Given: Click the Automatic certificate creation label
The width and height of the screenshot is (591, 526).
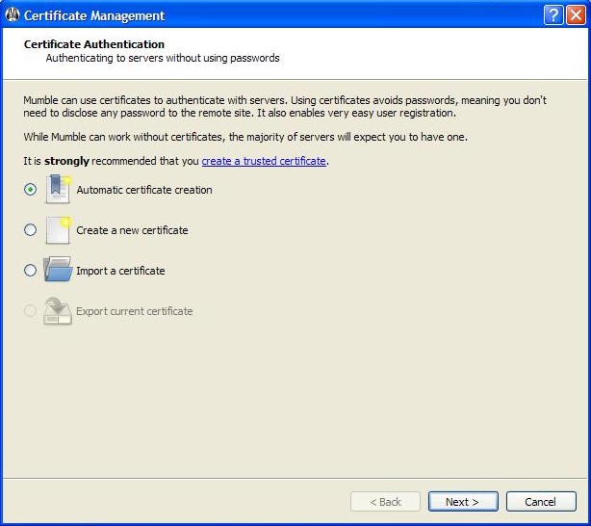Looking at the screenshot, I should click(144, 190).
